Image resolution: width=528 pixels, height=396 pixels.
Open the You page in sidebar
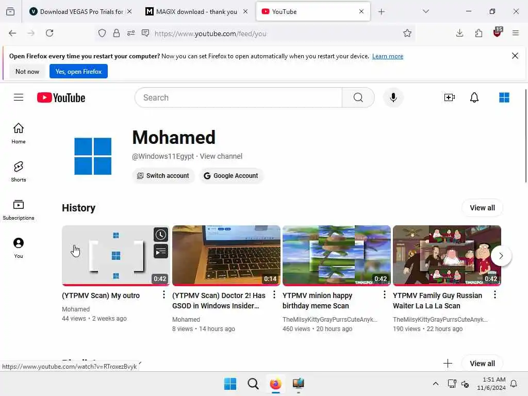coord(19,248)
